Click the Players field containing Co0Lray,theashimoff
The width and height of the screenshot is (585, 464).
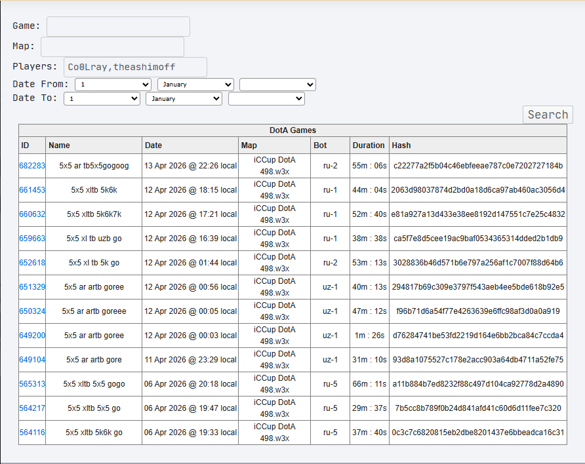click(x=136, y=67)
